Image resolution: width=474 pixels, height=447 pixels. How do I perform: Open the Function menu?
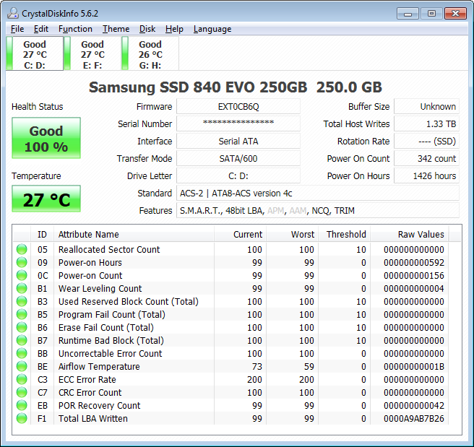click(75, 29)
